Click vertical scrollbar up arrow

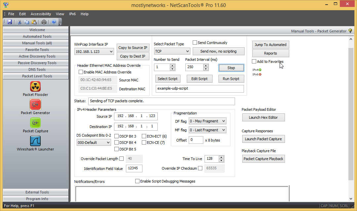351,39
